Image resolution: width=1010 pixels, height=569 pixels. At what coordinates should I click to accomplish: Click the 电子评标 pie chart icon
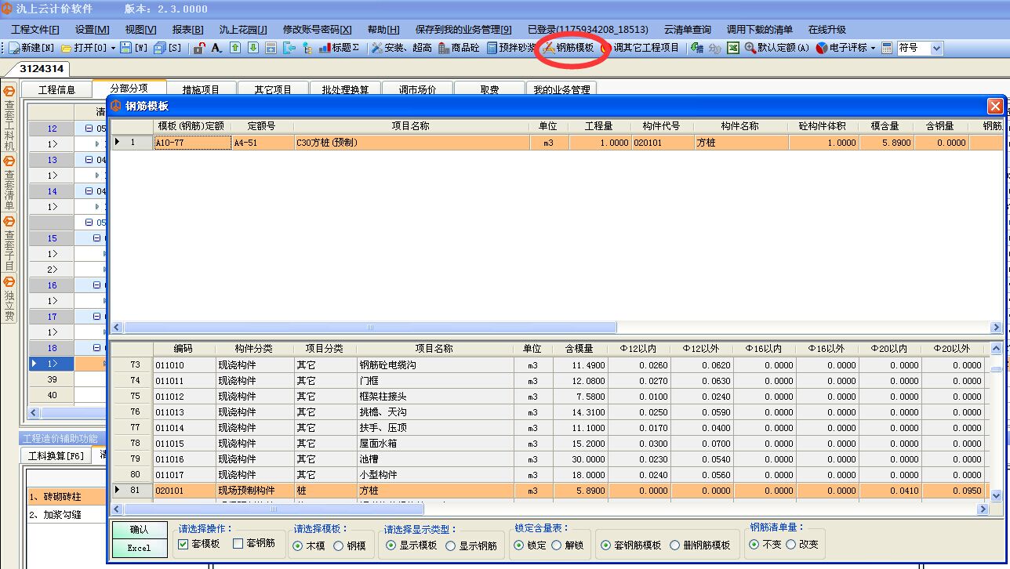pos(821,48)
